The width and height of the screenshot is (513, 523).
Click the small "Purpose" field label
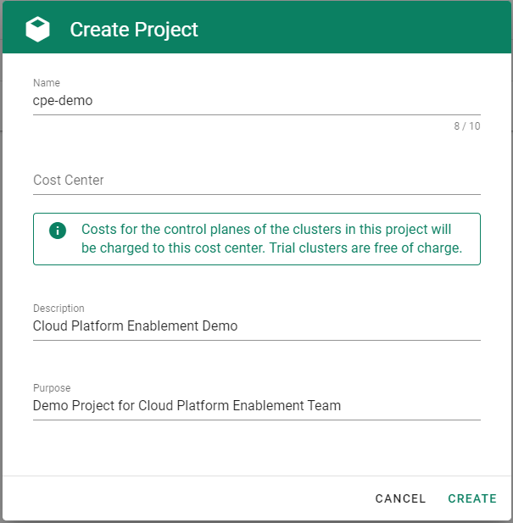tap(53, 388)
